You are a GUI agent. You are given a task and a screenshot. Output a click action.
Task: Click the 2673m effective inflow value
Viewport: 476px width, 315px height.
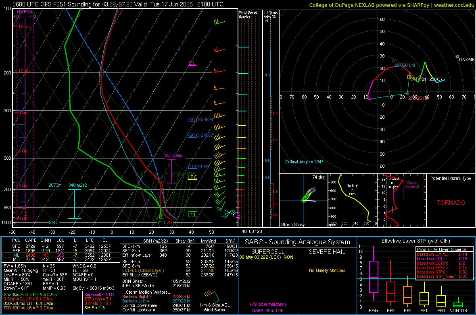click(55, 185)
